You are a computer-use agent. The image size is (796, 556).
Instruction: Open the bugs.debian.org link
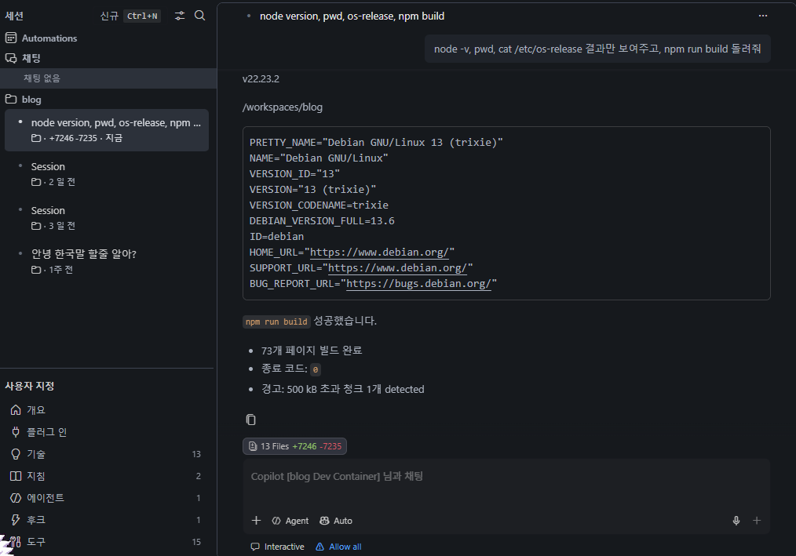[x=419, y=284]
